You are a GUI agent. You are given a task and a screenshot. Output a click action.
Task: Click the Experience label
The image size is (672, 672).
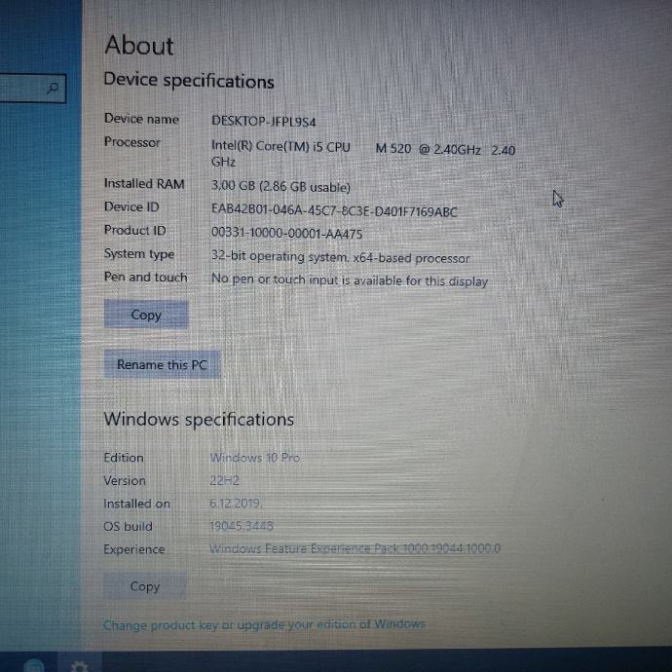pos(133,549)
